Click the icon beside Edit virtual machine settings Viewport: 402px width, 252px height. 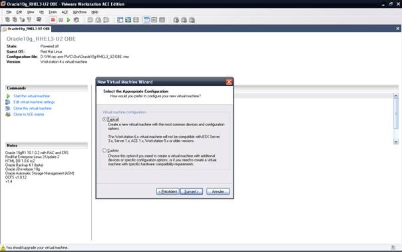(8, 102)
